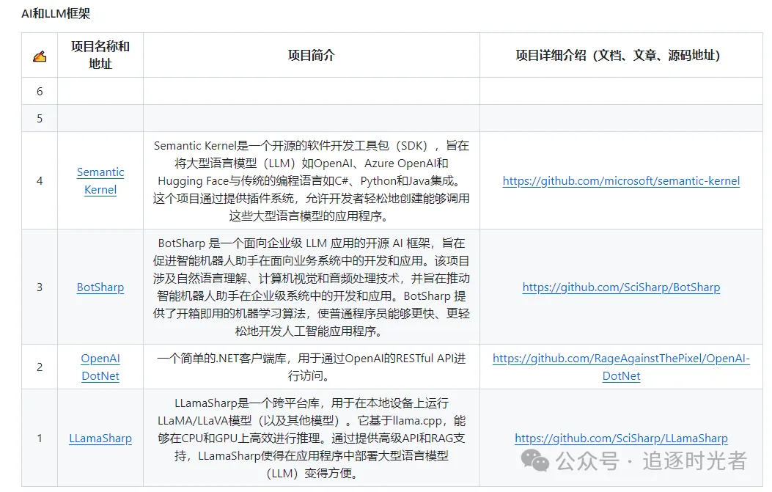The height and width of the screenshot is (492, 772).
Task: Click the empty cell in row 6
Action: pyautogui.click(x=311, y=91)
